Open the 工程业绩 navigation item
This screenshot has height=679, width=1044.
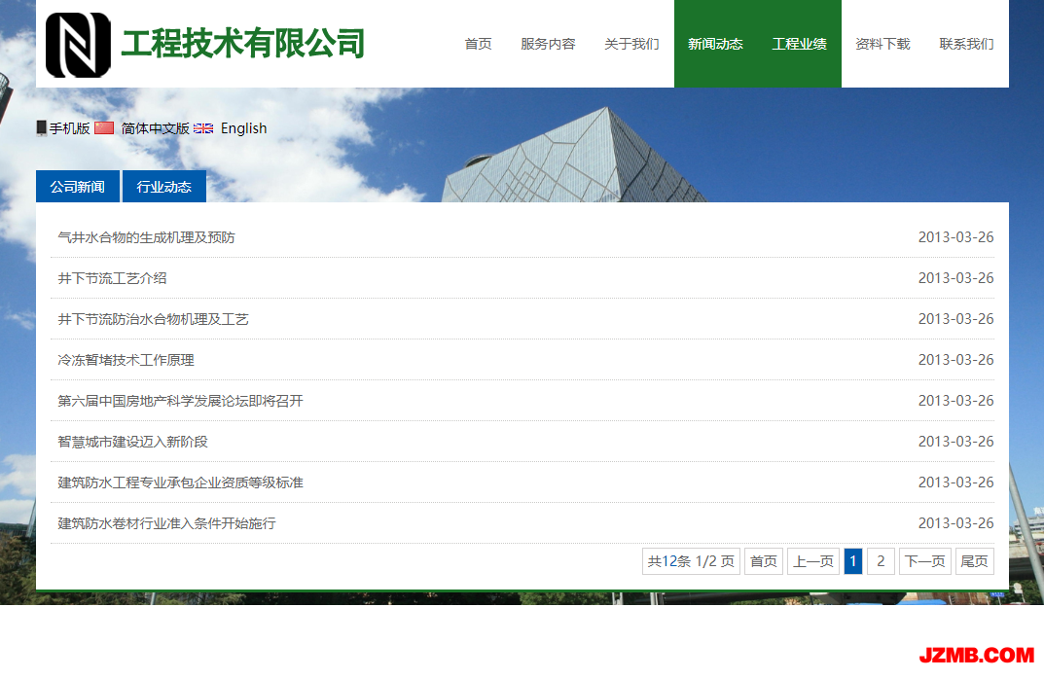tap(800, 44)
